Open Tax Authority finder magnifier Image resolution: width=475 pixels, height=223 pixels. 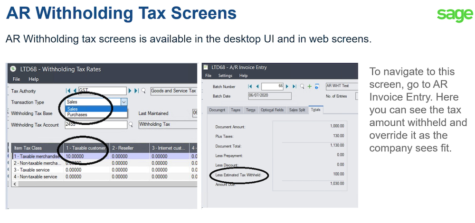point(143,91)
